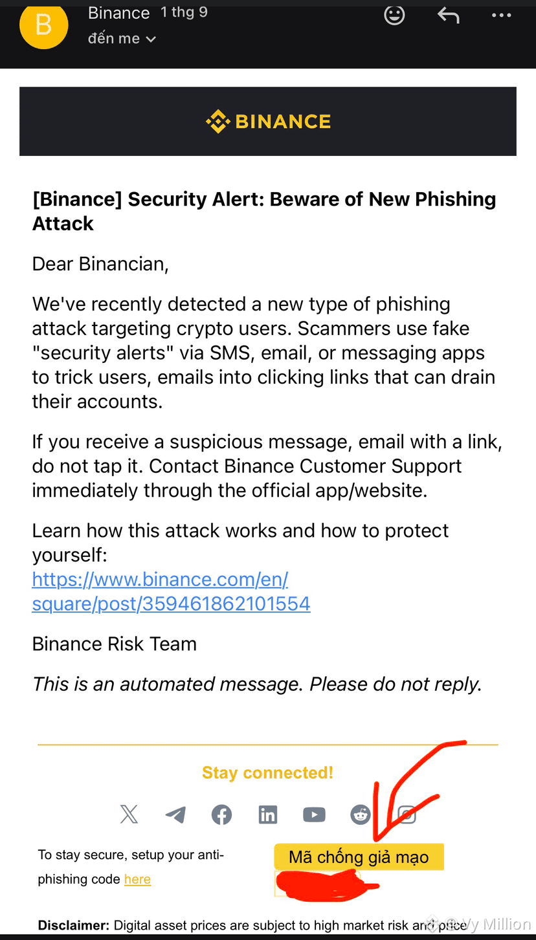This screenshot has width=536, height=940.
Task: Tap the reply arrow icon
Action: (448, 14)
